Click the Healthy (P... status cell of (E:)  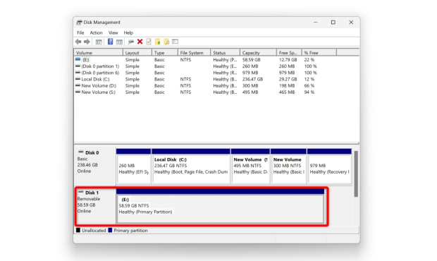click(x=225, y=60)
